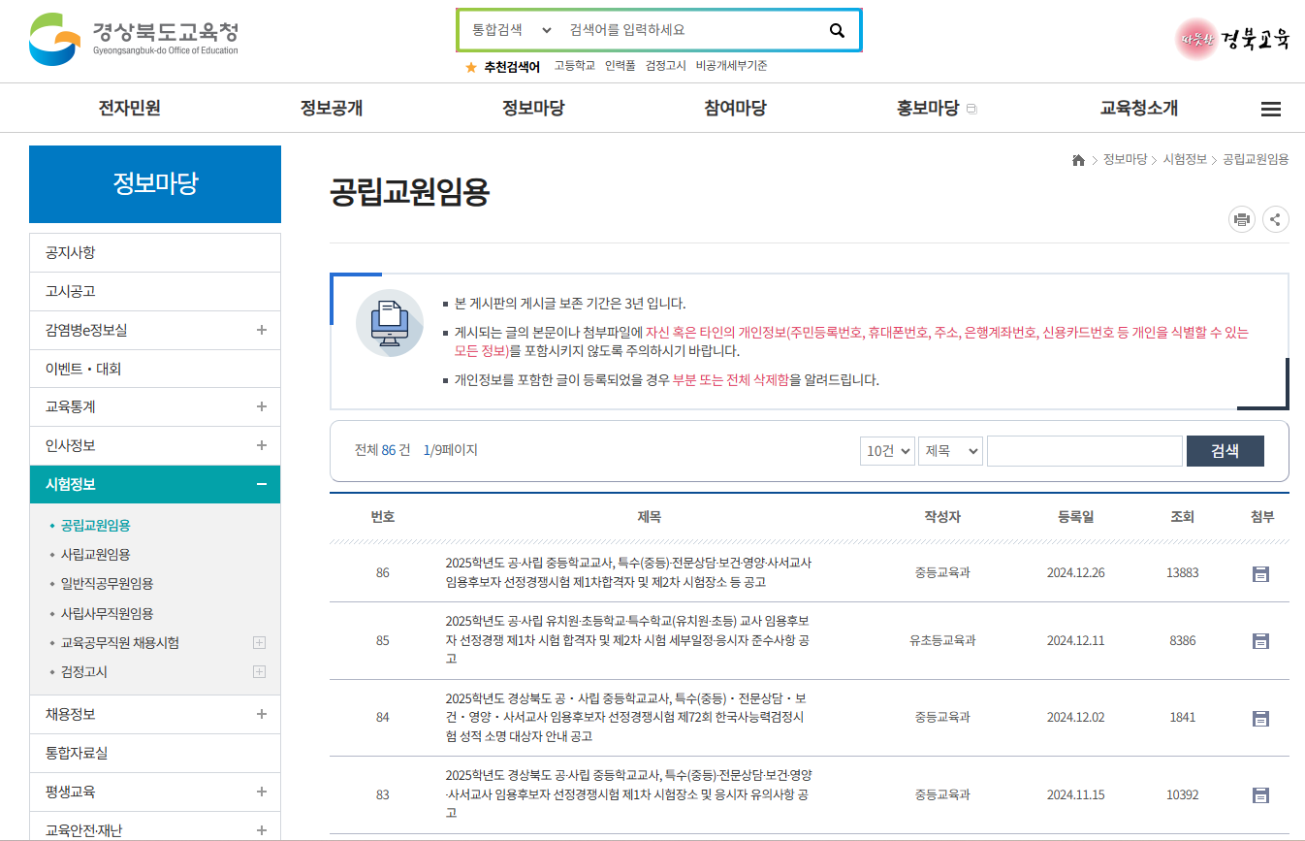Expand the 인사정보 sidebar item
Screen dimensions: 1305x841
[x=261, y=445]
